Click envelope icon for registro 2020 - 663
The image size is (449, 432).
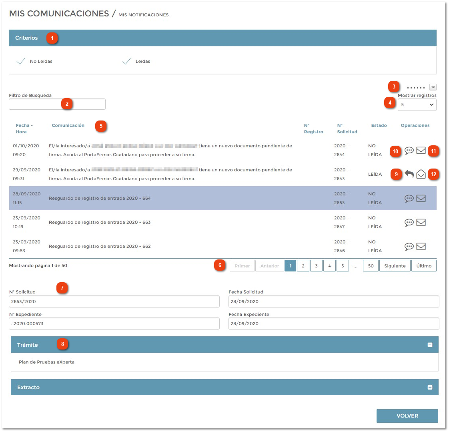pyautogui.click(x=421, y=222)
